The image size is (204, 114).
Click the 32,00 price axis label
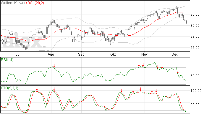195,14
